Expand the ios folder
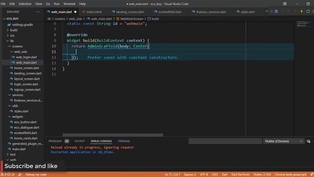Viewport: 314px width, 177px height. (12, 35)
